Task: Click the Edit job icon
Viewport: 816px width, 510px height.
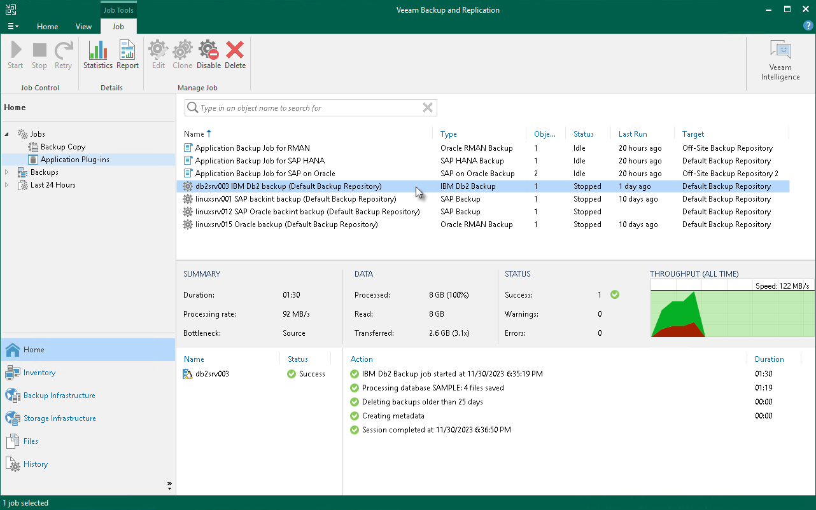Action: [158, 55]
